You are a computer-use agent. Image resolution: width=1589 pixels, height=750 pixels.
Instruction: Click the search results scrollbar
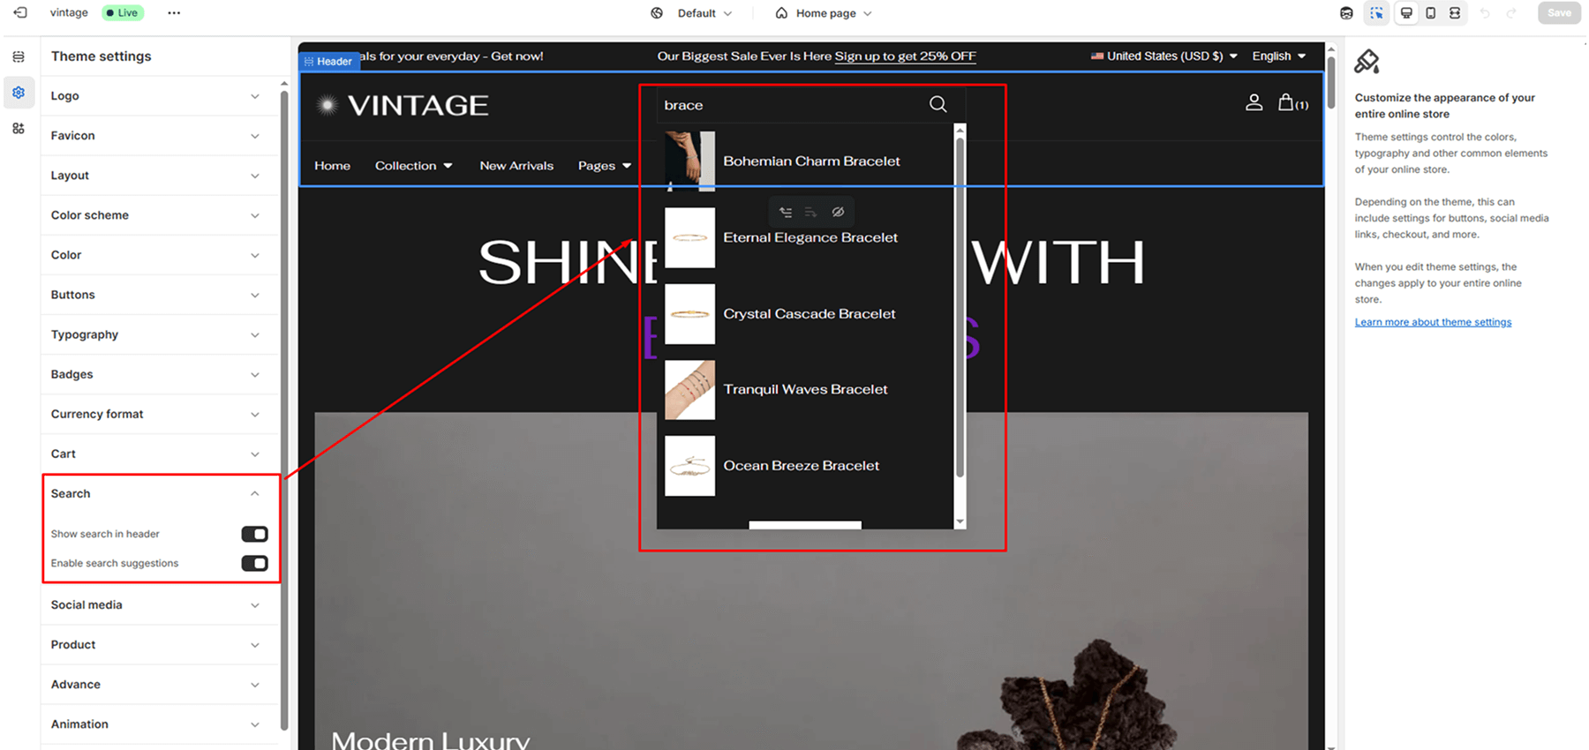coord(960,306)
